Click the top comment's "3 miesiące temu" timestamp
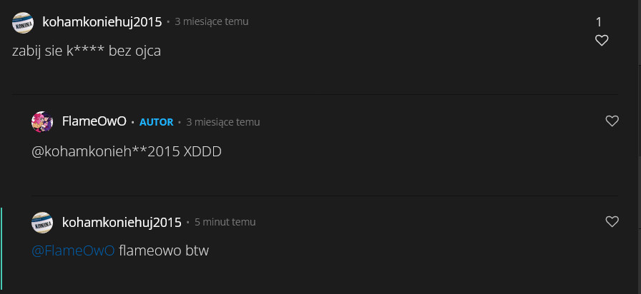 pos(212,22)
